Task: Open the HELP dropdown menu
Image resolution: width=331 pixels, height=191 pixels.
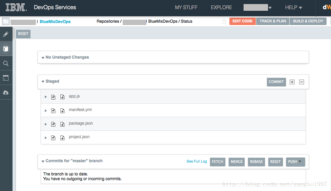Action: click(x=293, y=7)
